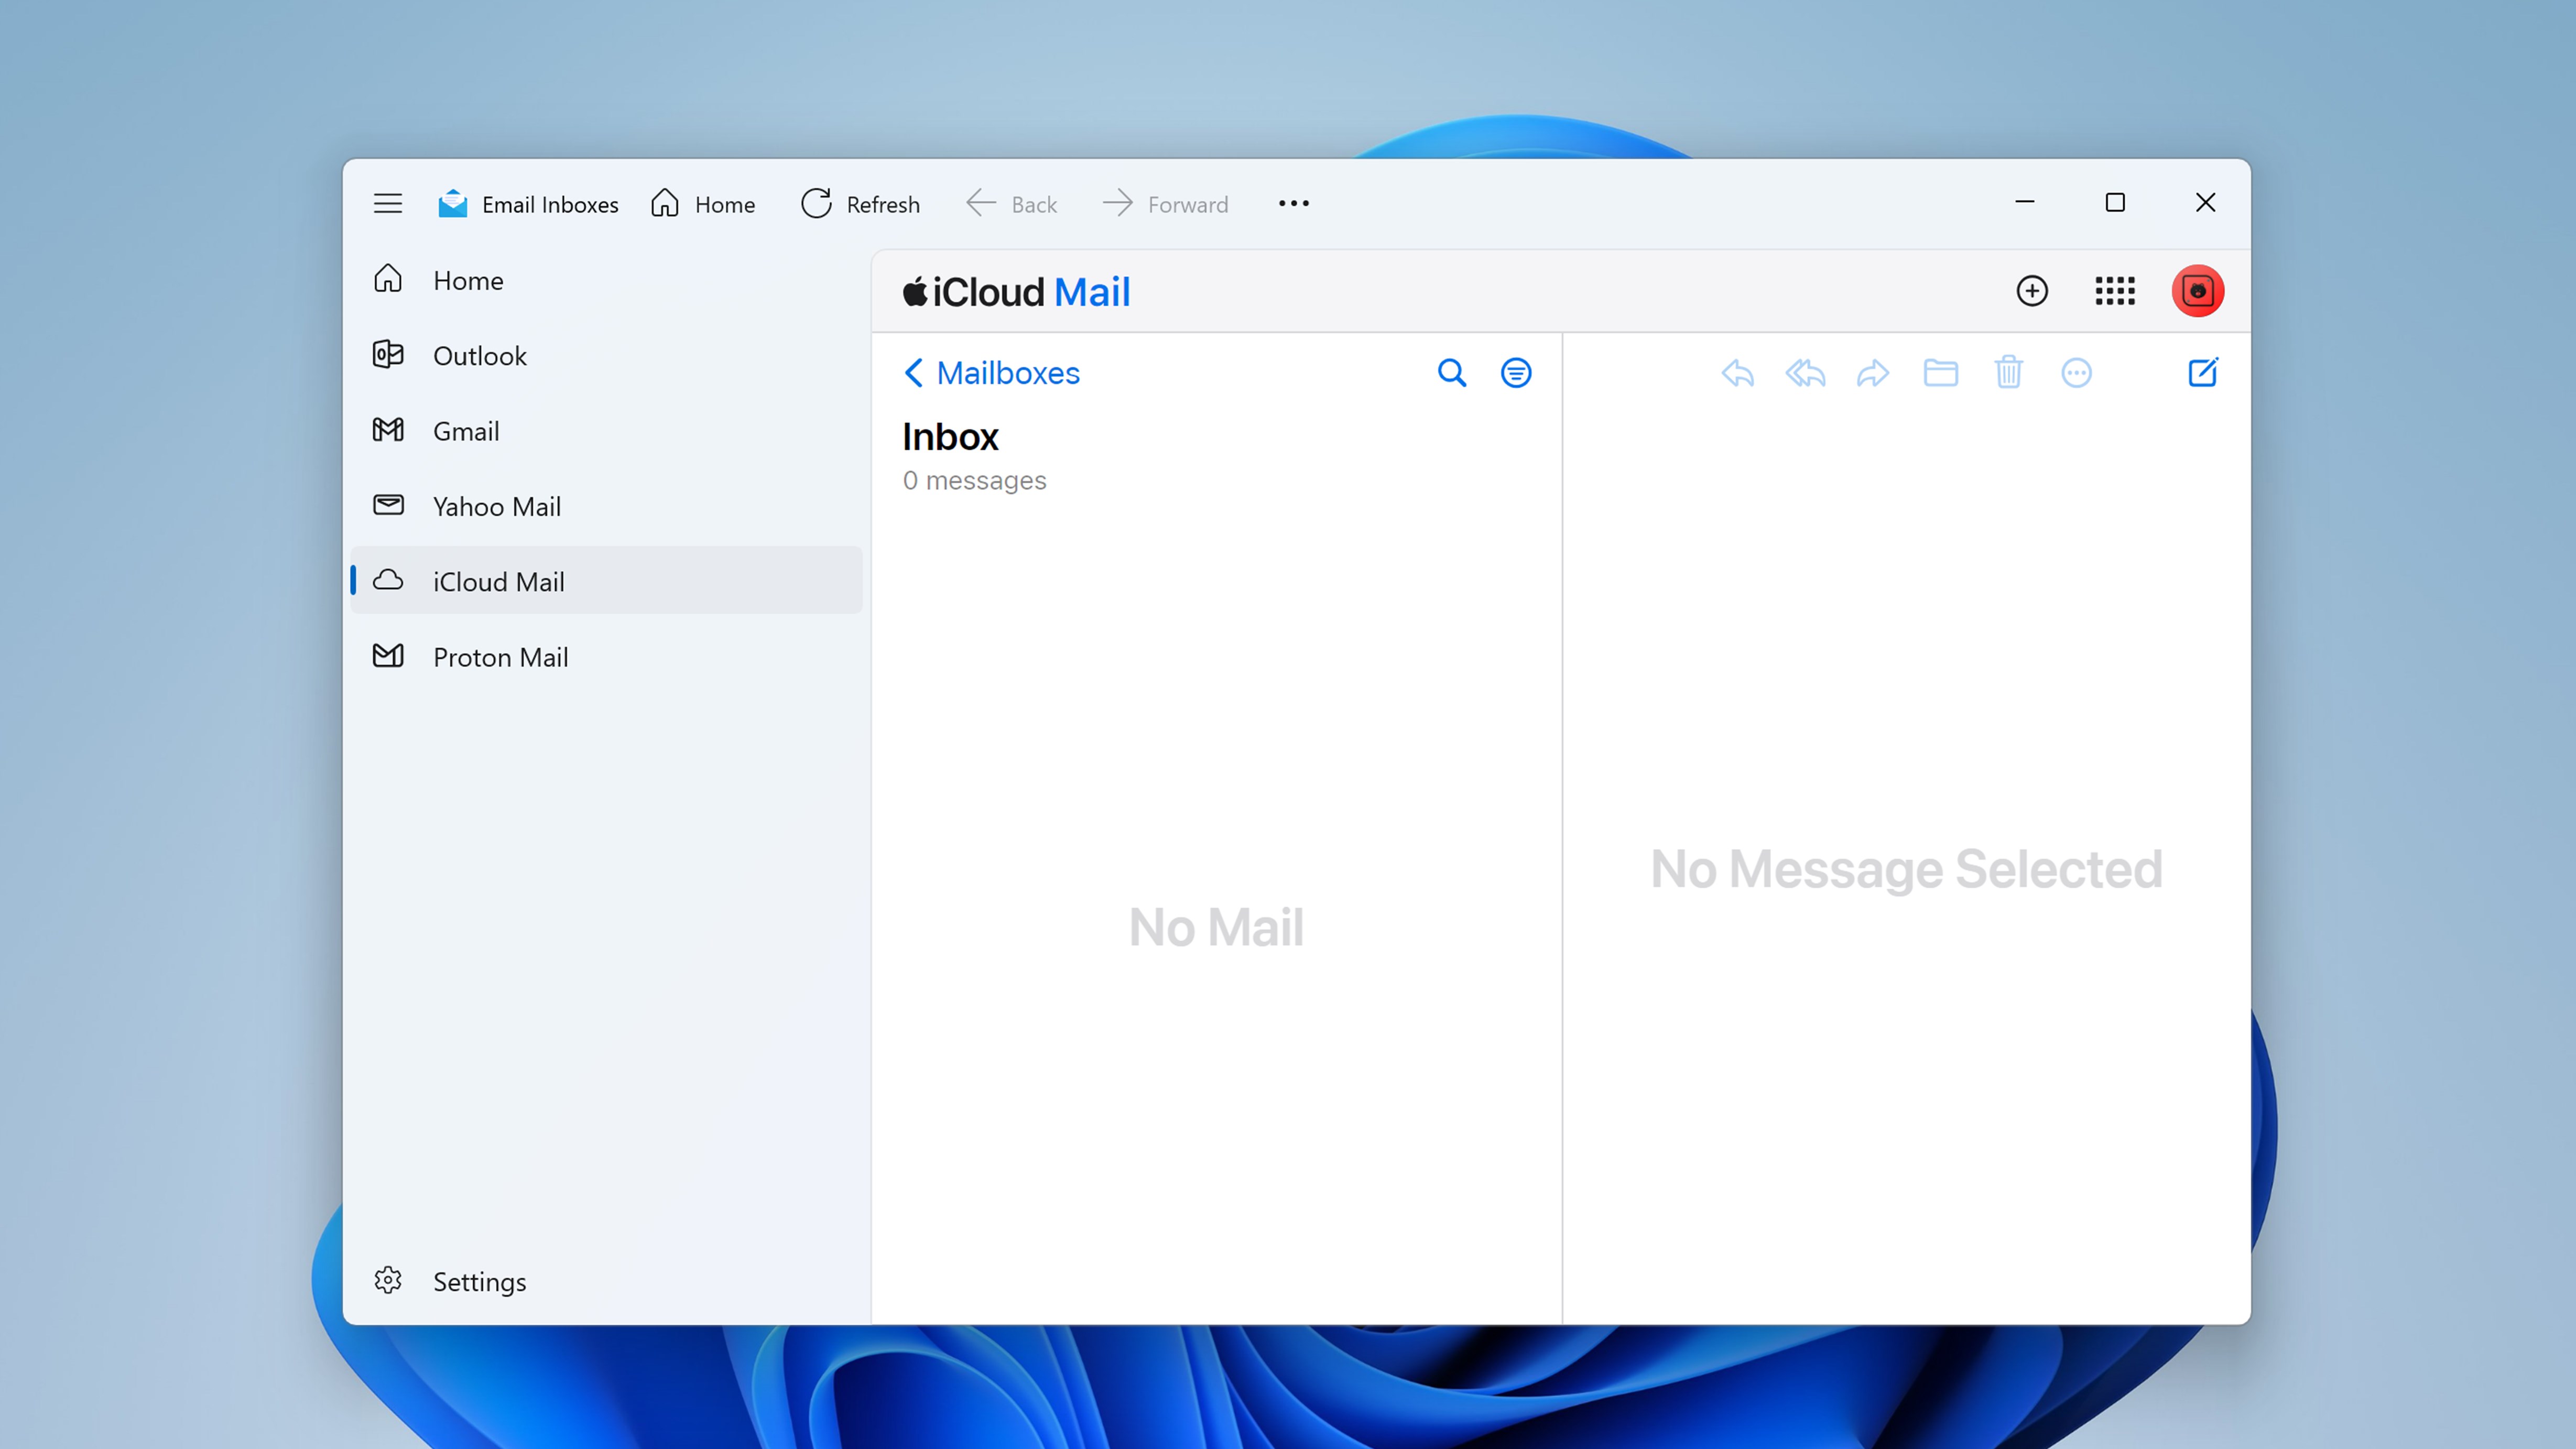Open the iCloud apps grid launcher

(2114, 291)
